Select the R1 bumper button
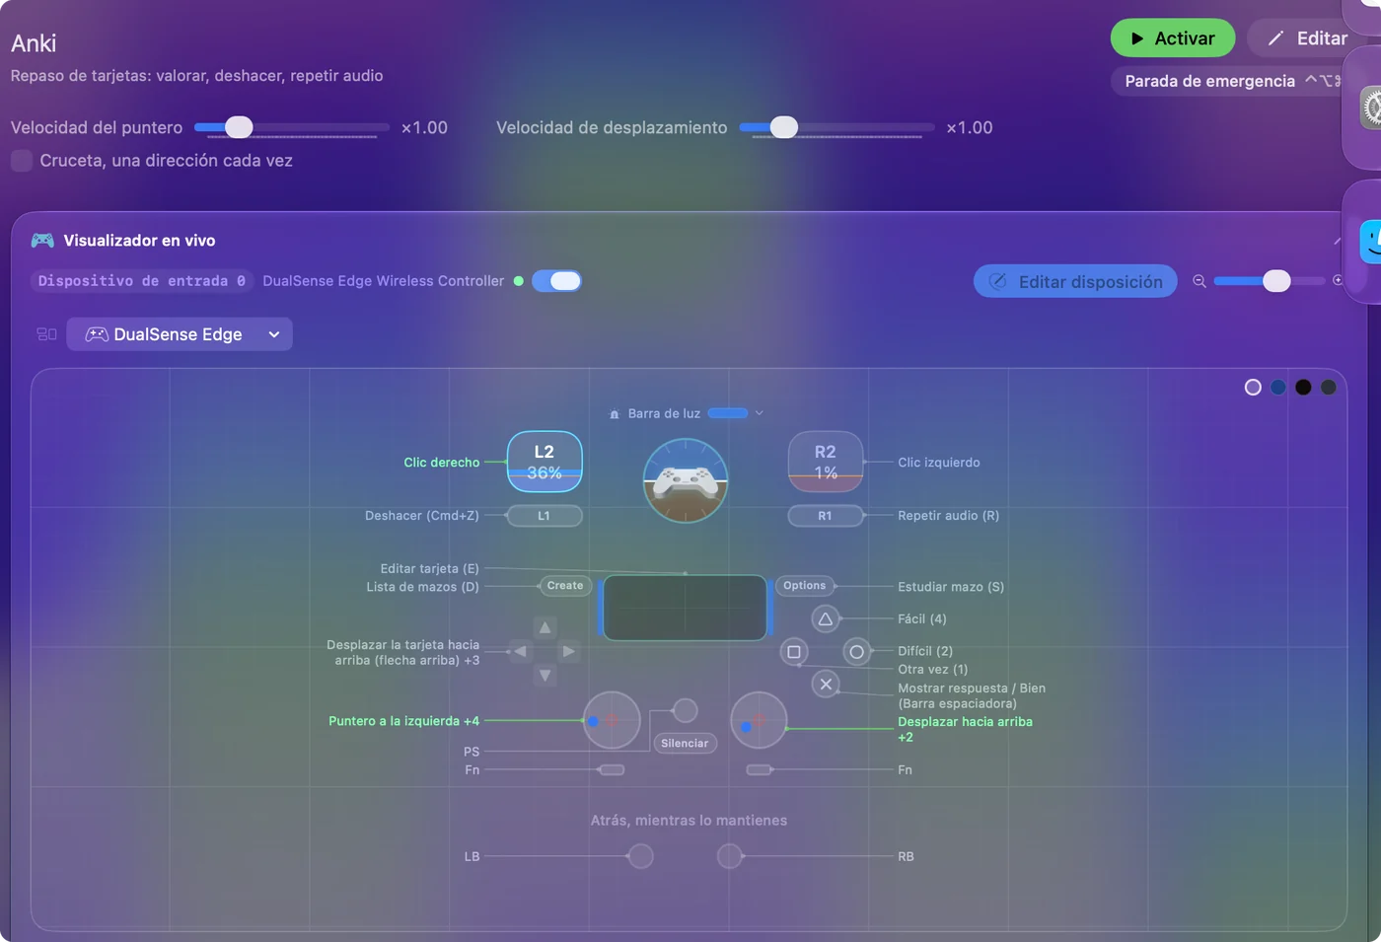The image size is (1381, 942). tap(826, 516)
